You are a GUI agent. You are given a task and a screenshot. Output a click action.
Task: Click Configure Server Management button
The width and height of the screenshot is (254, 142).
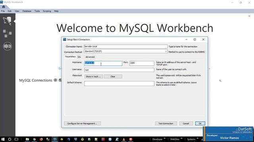coord(83,123)
